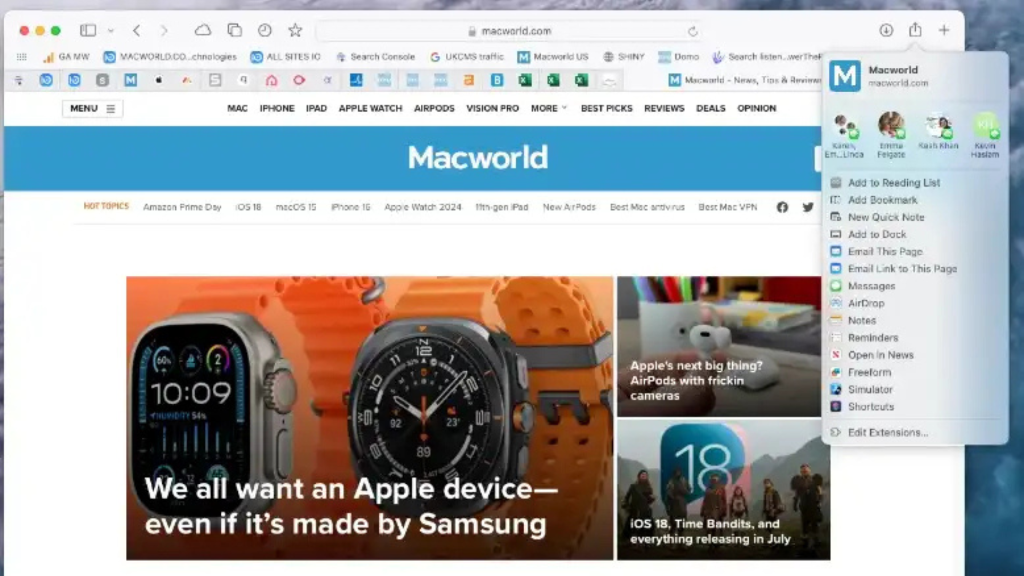
Task: Open the chevron next to the sidebar button
Action: pyautogui.click(x=110, y=30)
